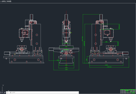Click the UCS X axis label

pos(9,91)
